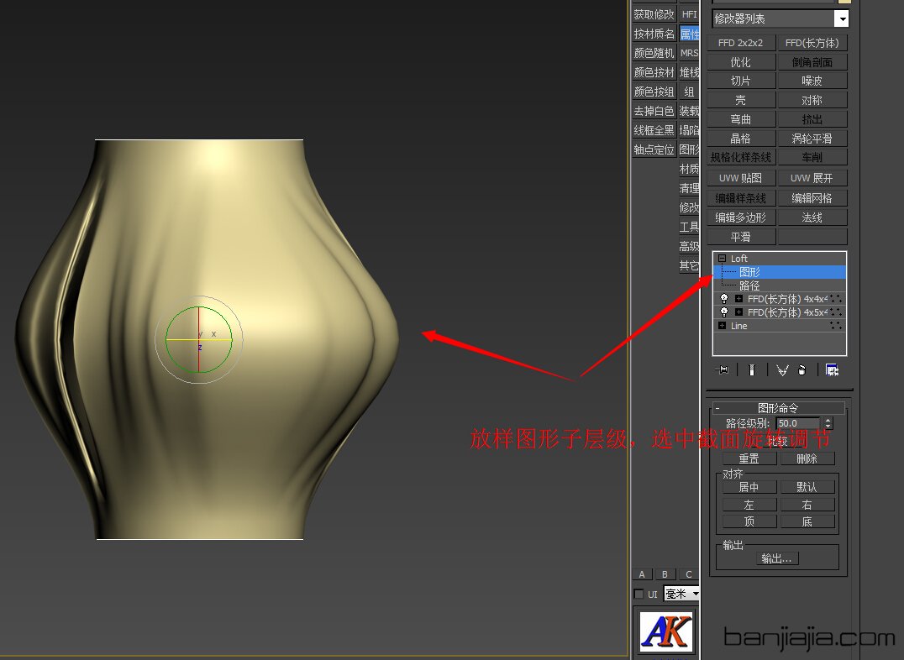Image resolution: width=904 pixels, height=660 pixels.
Task: Expand FFD(长方体) 4x4x4 modifier
Action: (x=738, y=299)
